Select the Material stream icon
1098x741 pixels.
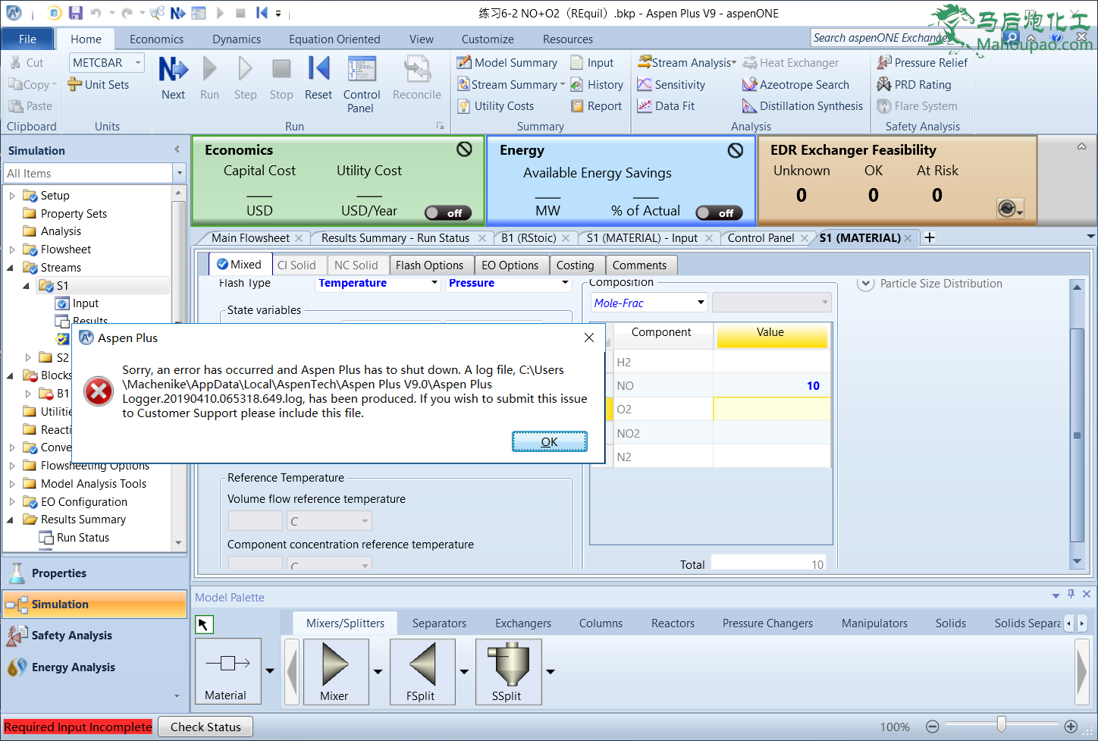(227, 671)
